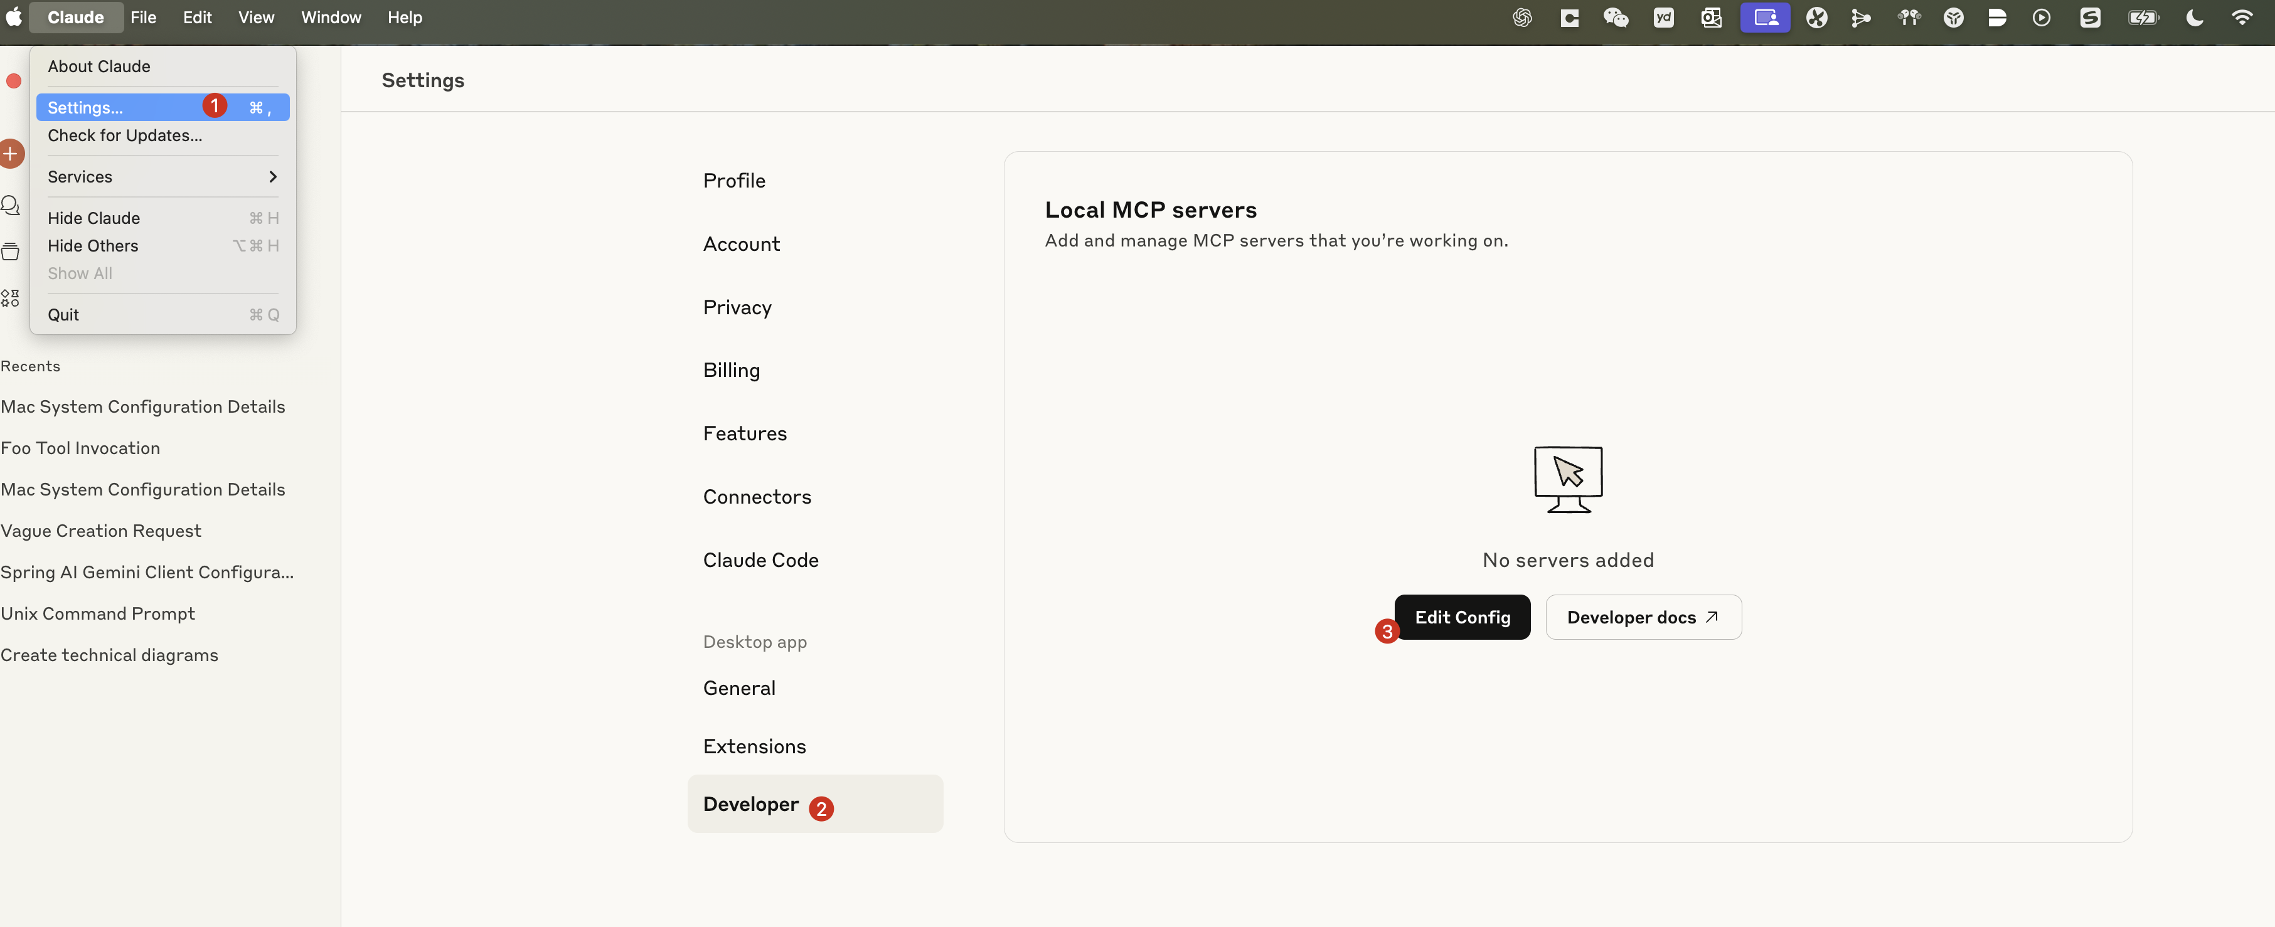Click the ChatGPT icon in the menu bar
Viewport: 2275px width, 927px height.
pos(1521,18)
